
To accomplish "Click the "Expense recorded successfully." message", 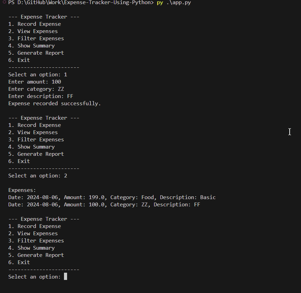I will [54, 104].
